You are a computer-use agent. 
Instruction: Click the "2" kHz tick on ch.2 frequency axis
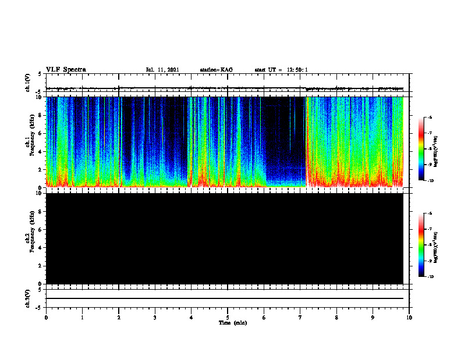(41, 266)
